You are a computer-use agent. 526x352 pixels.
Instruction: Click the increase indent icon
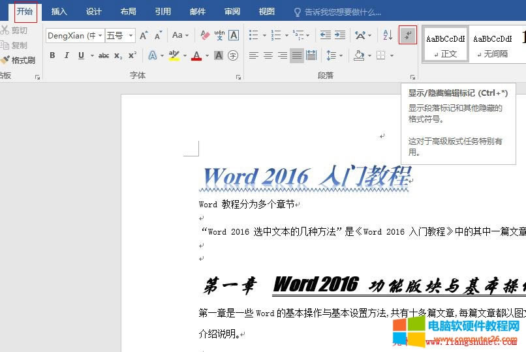(x=339, y=35)
